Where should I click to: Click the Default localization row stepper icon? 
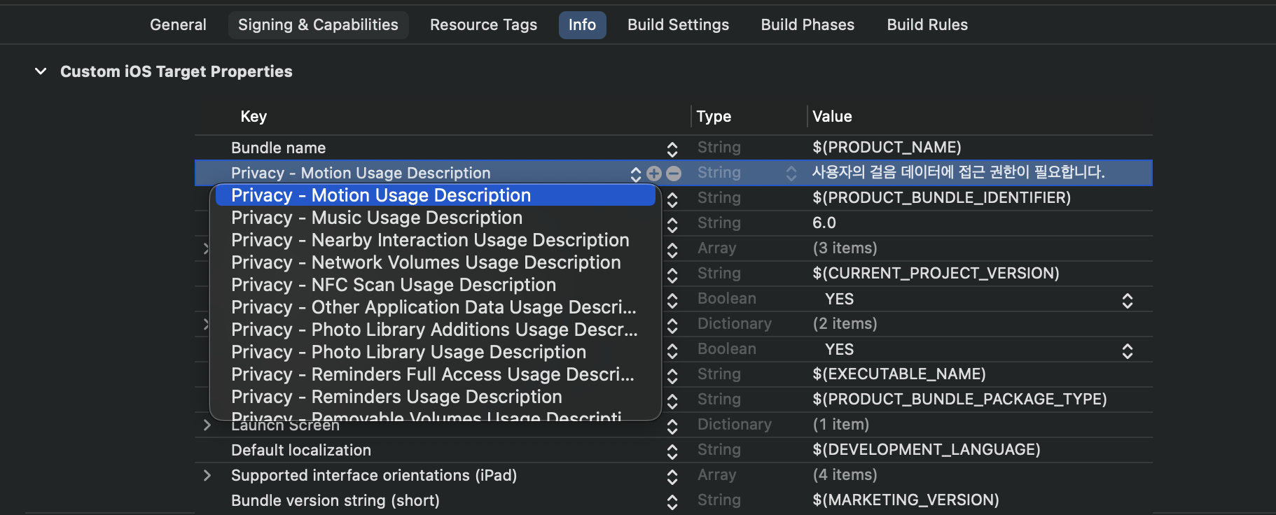672,451
